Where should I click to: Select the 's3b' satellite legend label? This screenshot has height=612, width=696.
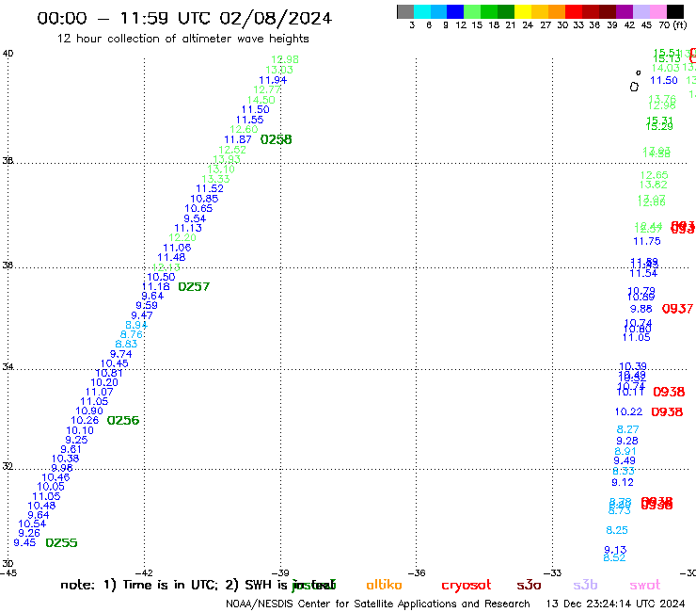pos(585,585)
